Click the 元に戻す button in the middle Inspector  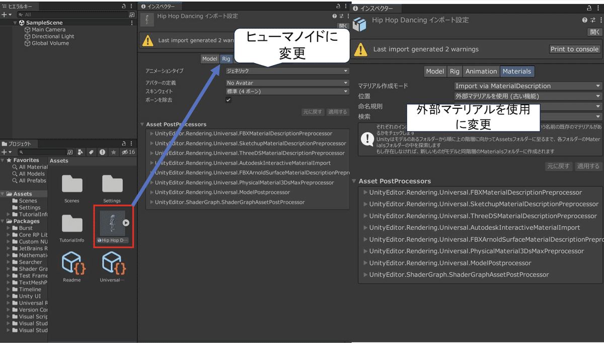[313, 112]
